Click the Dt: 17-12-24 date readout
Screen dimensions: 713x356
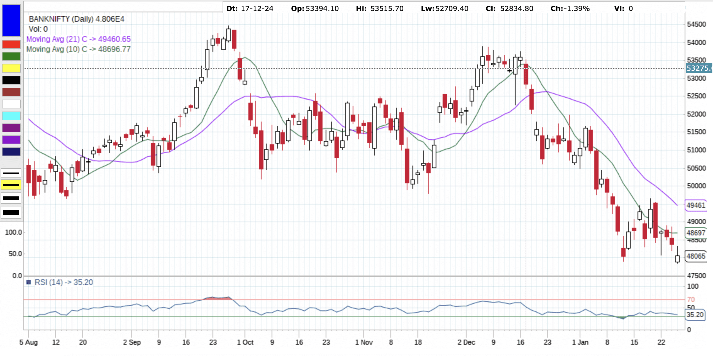[x=250, y=8]
